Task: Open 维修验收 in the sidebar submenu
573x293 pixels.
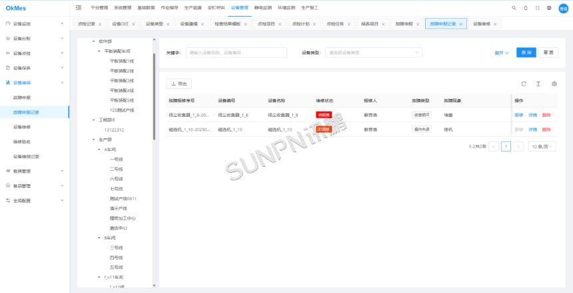Action: click(x=21, y=142)
